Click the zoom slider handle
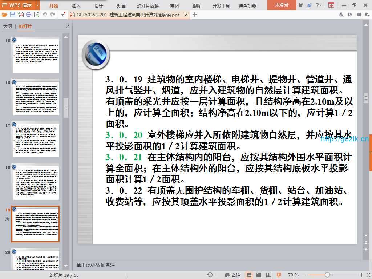Screen dimensions: 372x279 327,275
